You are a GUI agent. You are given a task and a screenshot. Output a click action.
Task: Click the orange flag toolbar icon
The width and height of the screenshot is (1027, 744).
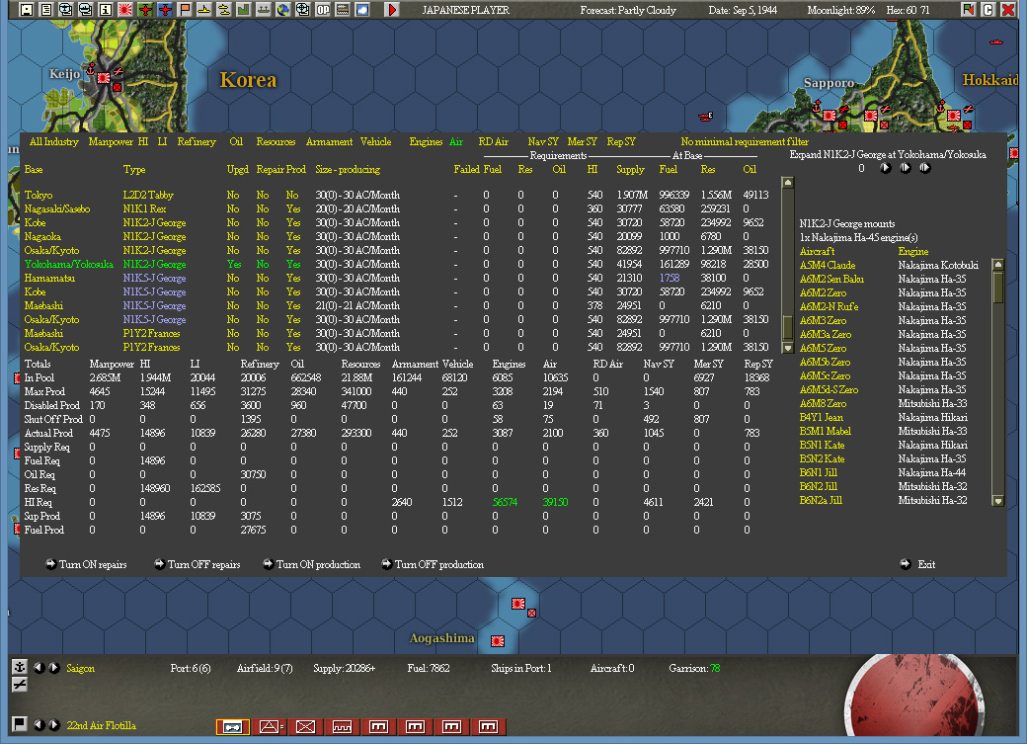coord(185,10)
